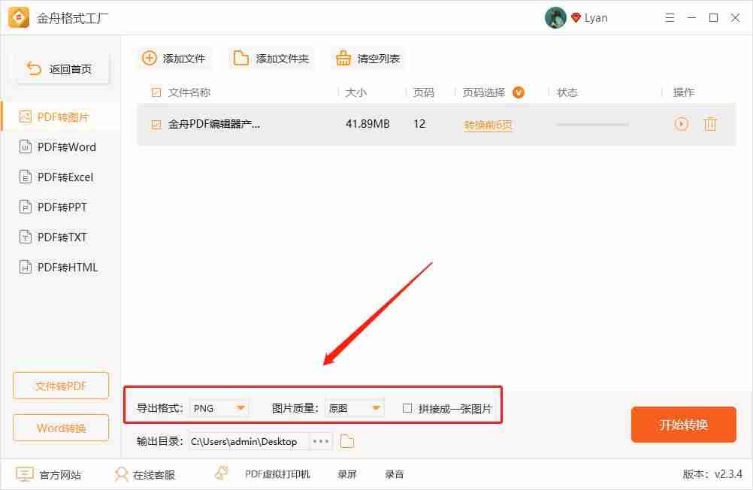The height and width of the screenshot is (490, 753).
Task: Open the output folder icon
Action: tap(346, 441)
